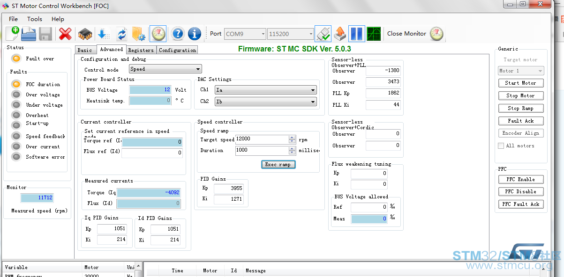Click the blue pause bars icon
This screenshot has height=277, width=564.
[357, 34]
